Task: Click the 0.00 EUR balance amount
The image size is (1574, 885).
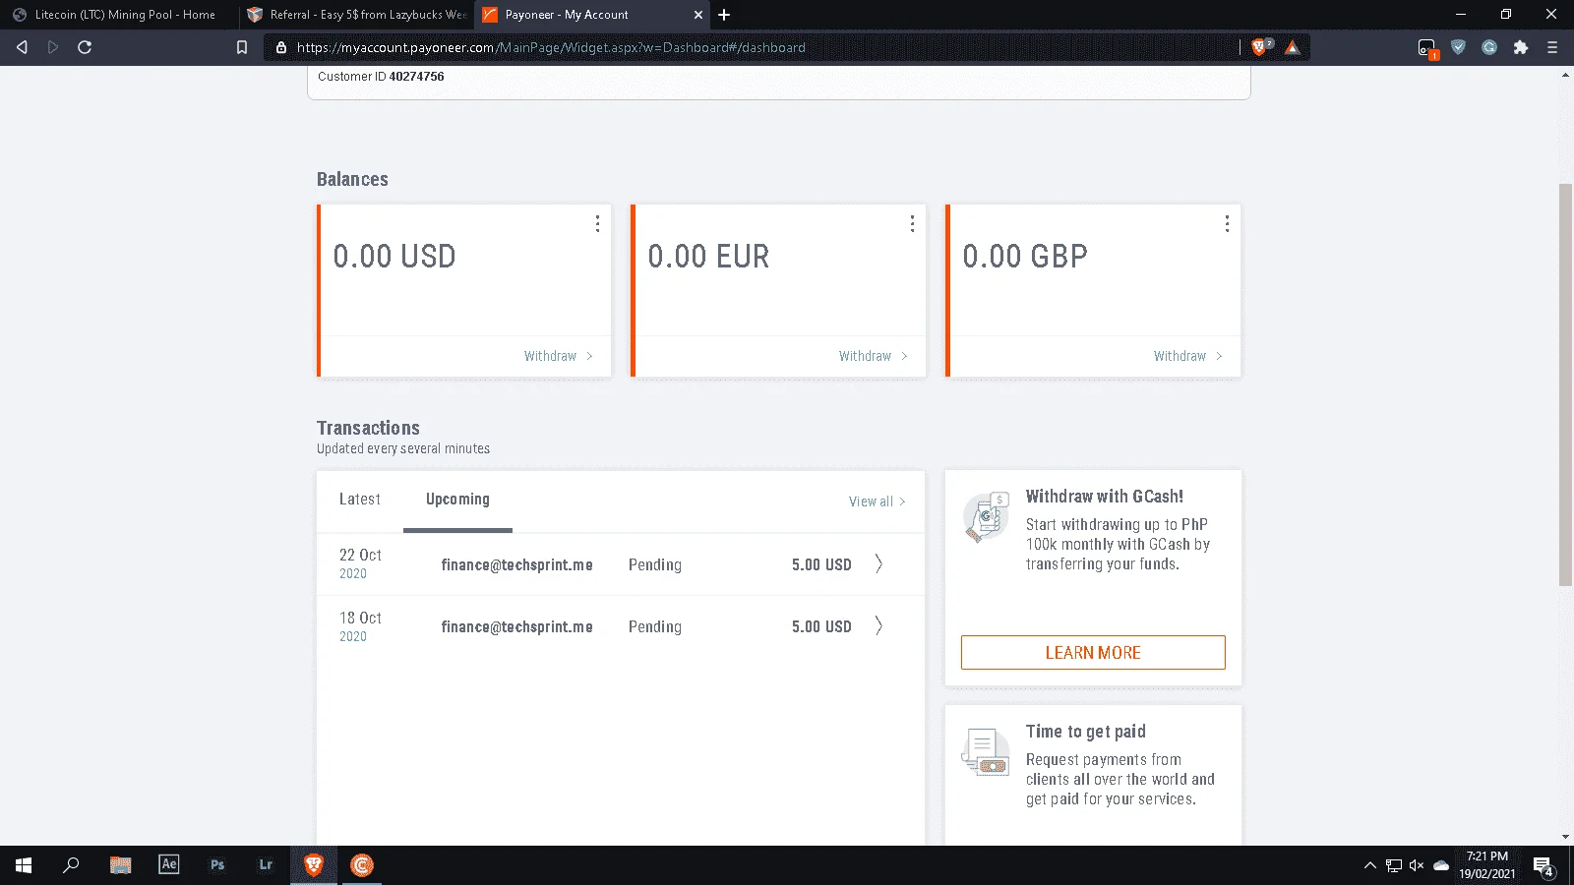Action: (x=708, y=257)
